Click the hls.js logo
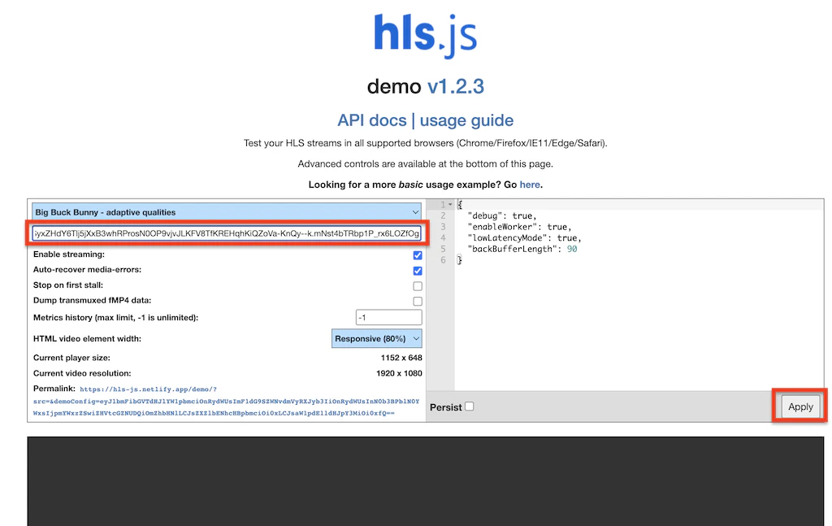Viewport: 832px width, 526px height. click(425, 35)
